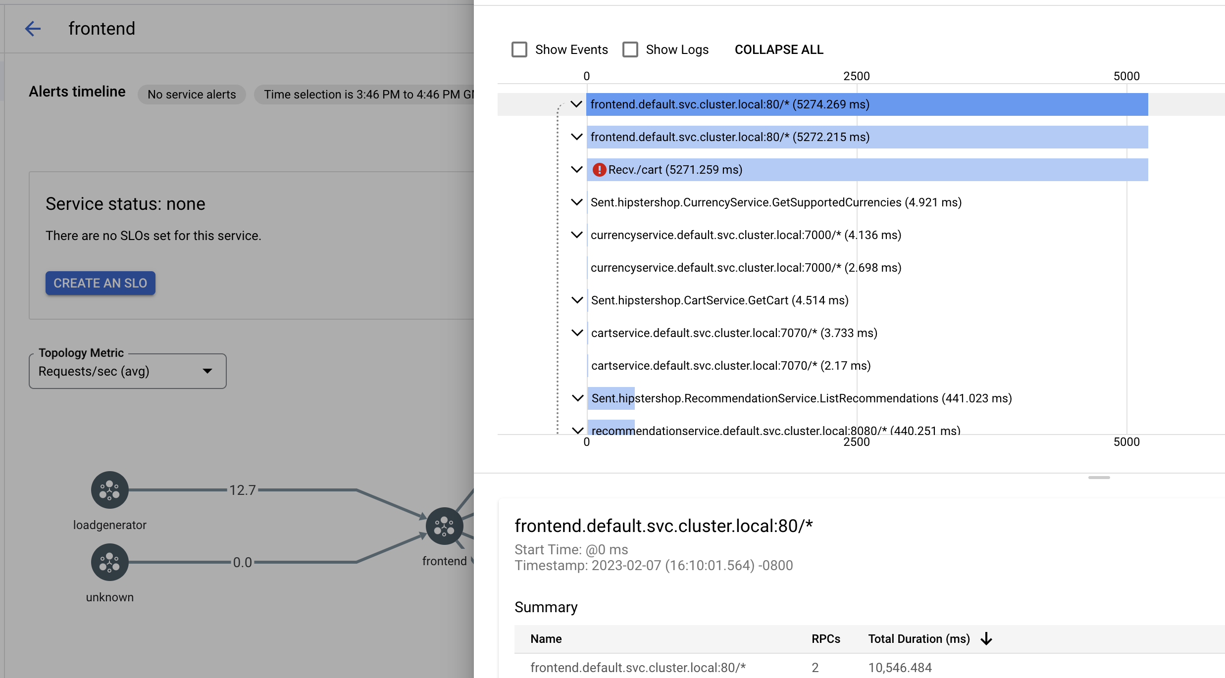The image size is (1225, 678).
Task: Click the Alerts timeline menu item
Action: (78, 91)
